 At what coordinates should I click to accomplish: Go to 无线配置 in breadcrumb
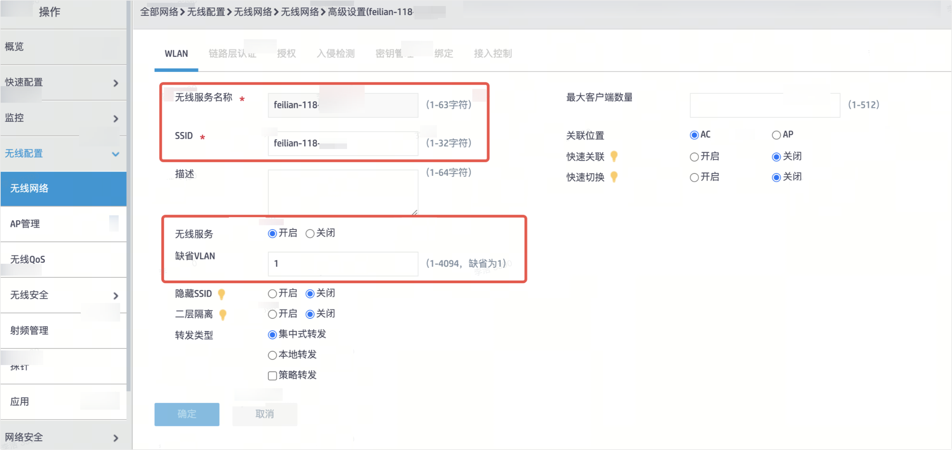click(206, 12)
